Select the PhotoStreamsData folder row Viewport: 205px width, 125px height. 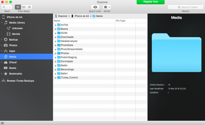[100, 49]
